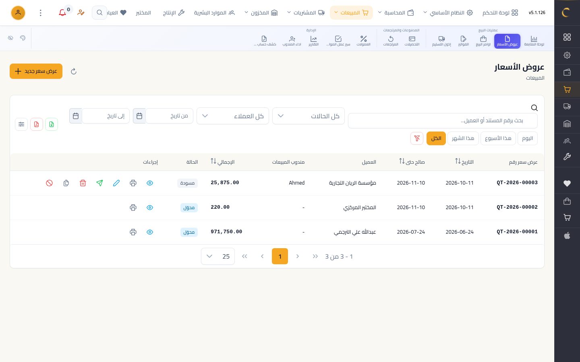Screen dimensions: 580x362
Task: Open the كشف حساب account statement tool
Action: pos(265,41)
